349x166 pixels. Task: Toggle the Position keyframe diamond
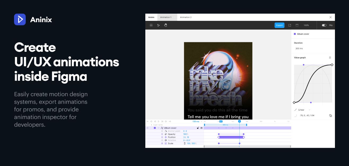click(x=162, y=137)
